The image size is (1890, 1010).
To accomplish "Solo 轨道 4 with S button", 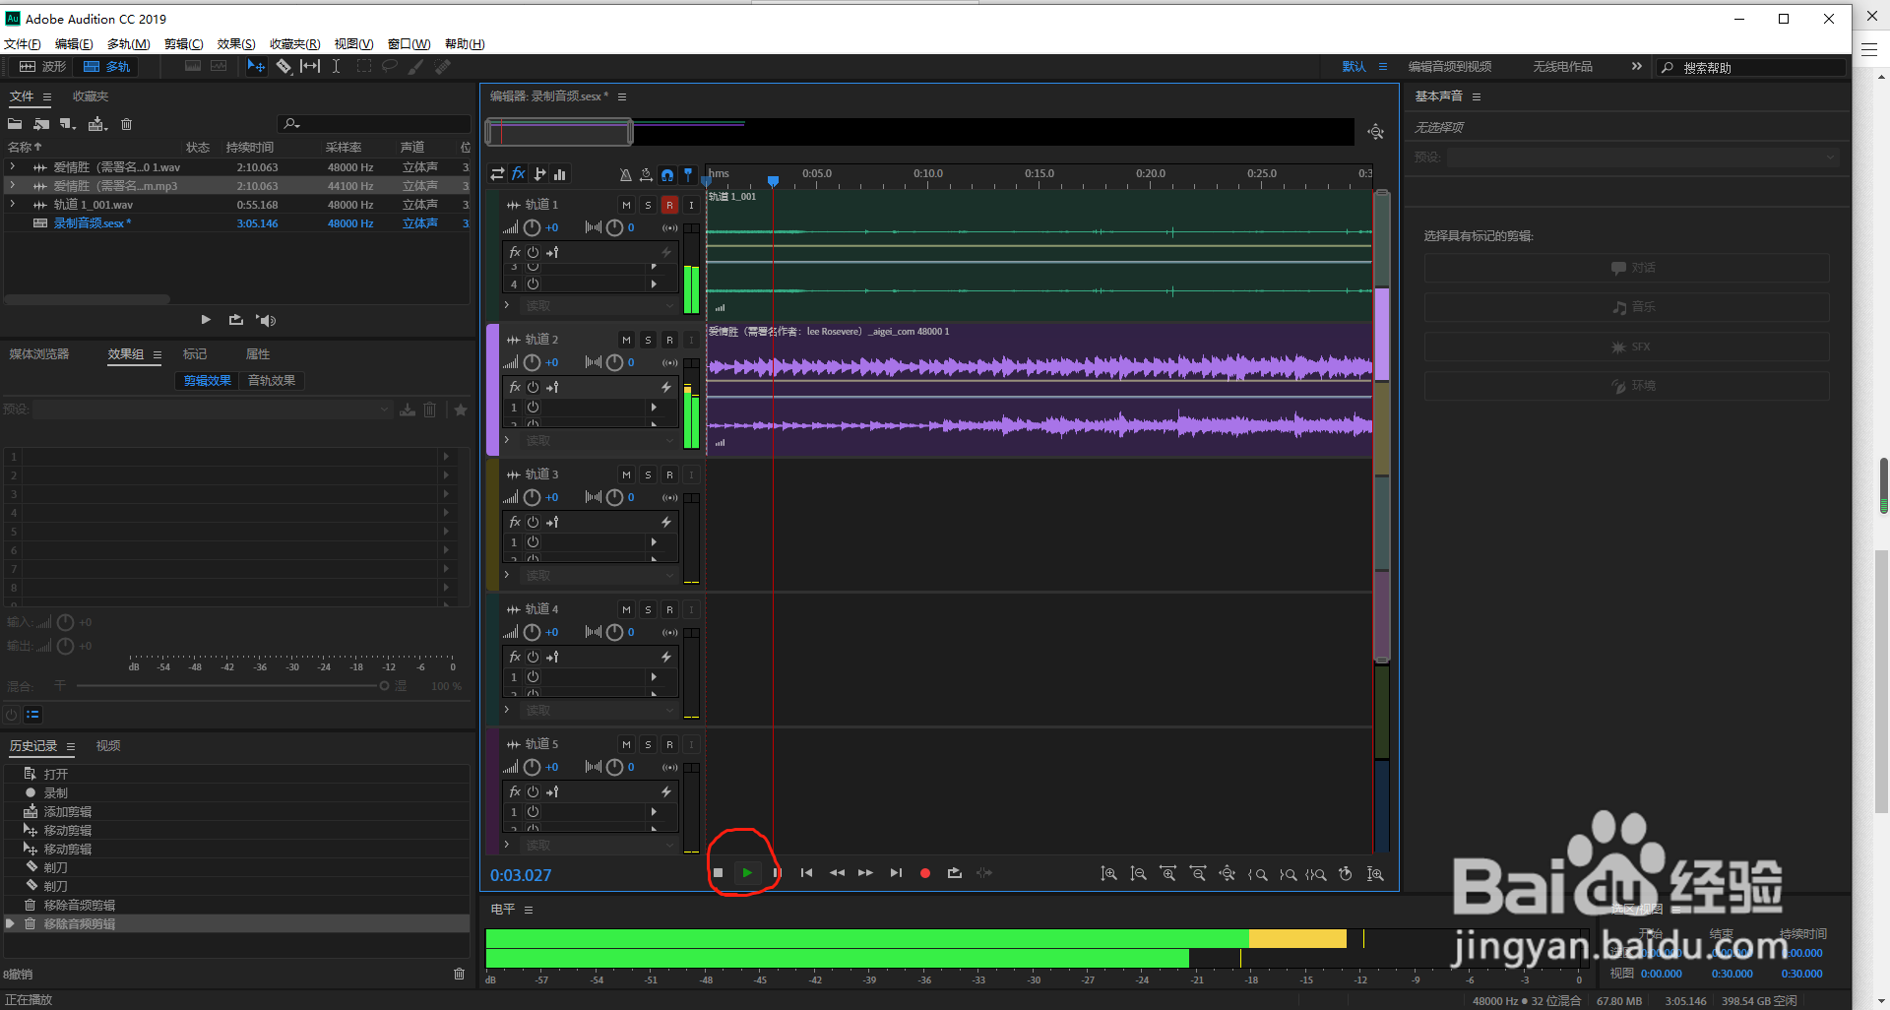I will pyautogui.click(x=648, y=609).
